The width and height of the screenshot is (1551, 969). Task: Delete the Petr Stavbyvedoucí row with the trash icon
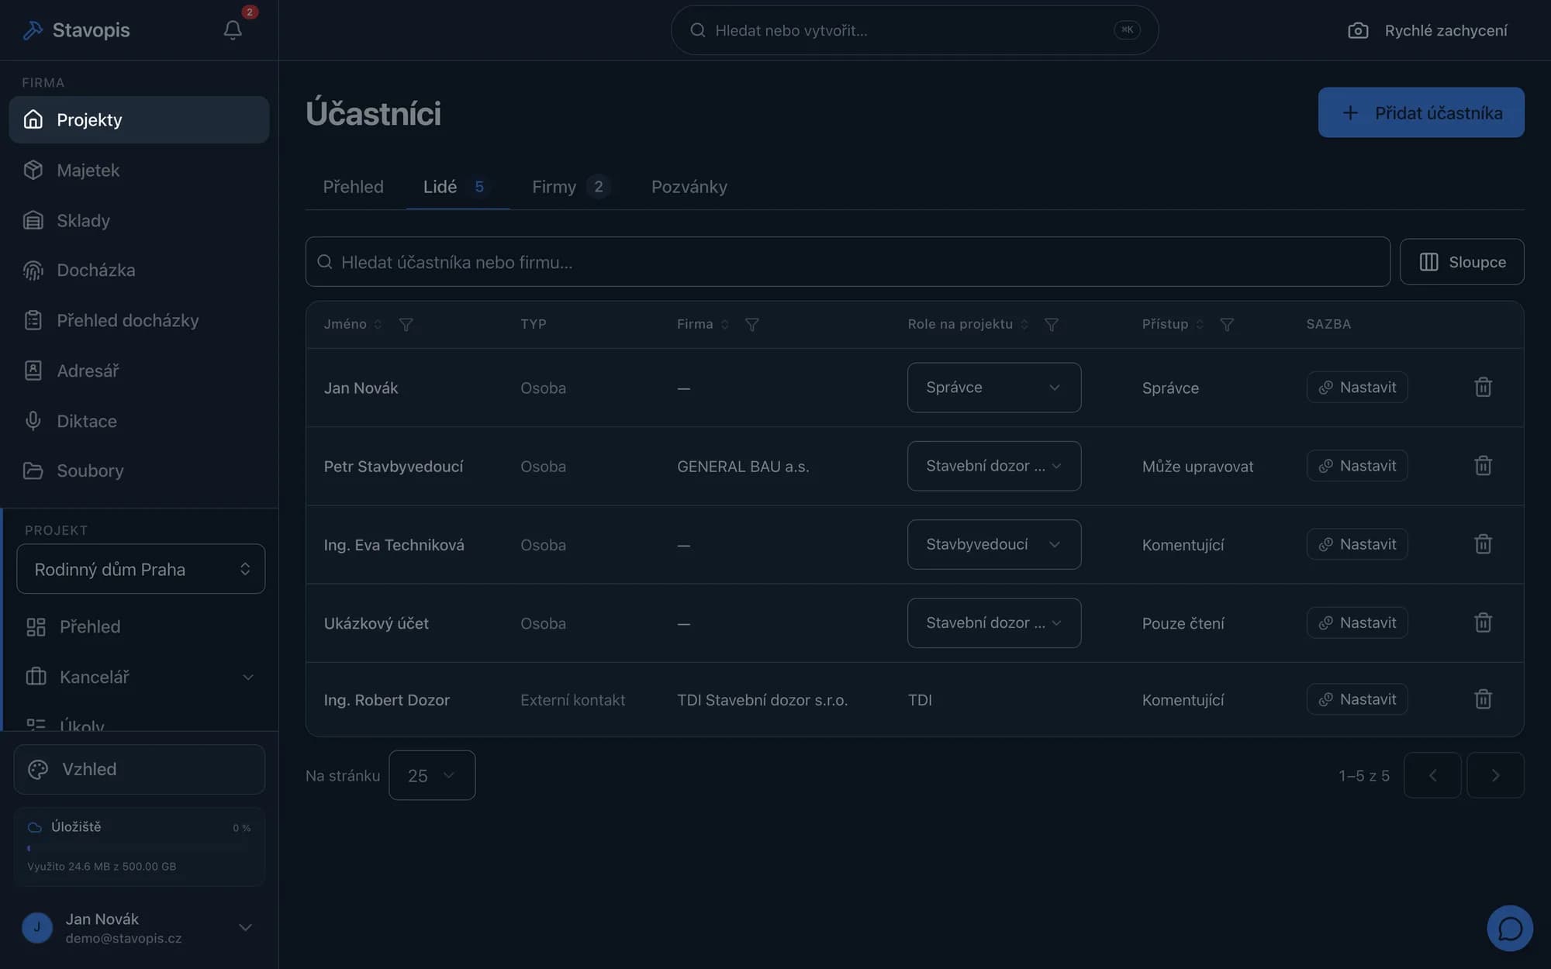point(1483,465)
